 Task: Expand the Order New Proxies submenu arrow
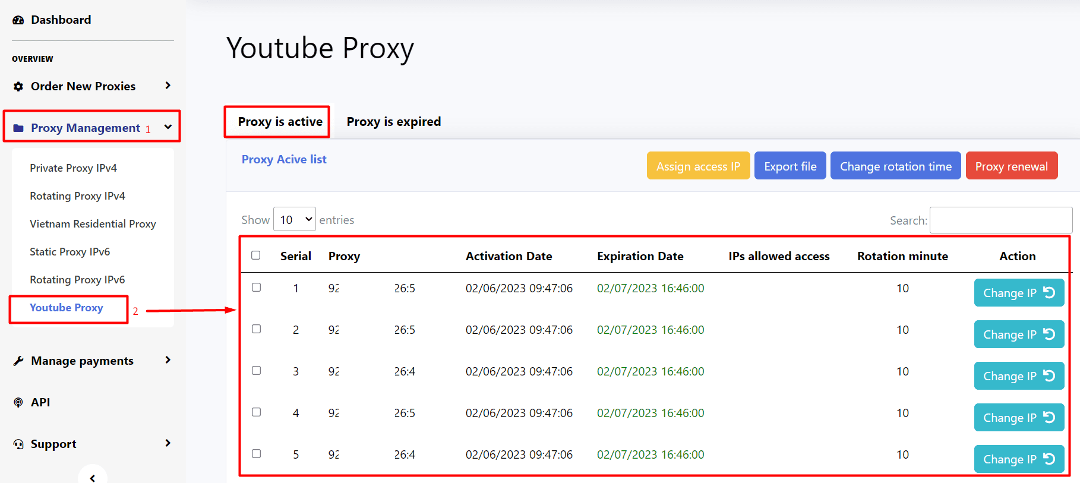point(168,86)
